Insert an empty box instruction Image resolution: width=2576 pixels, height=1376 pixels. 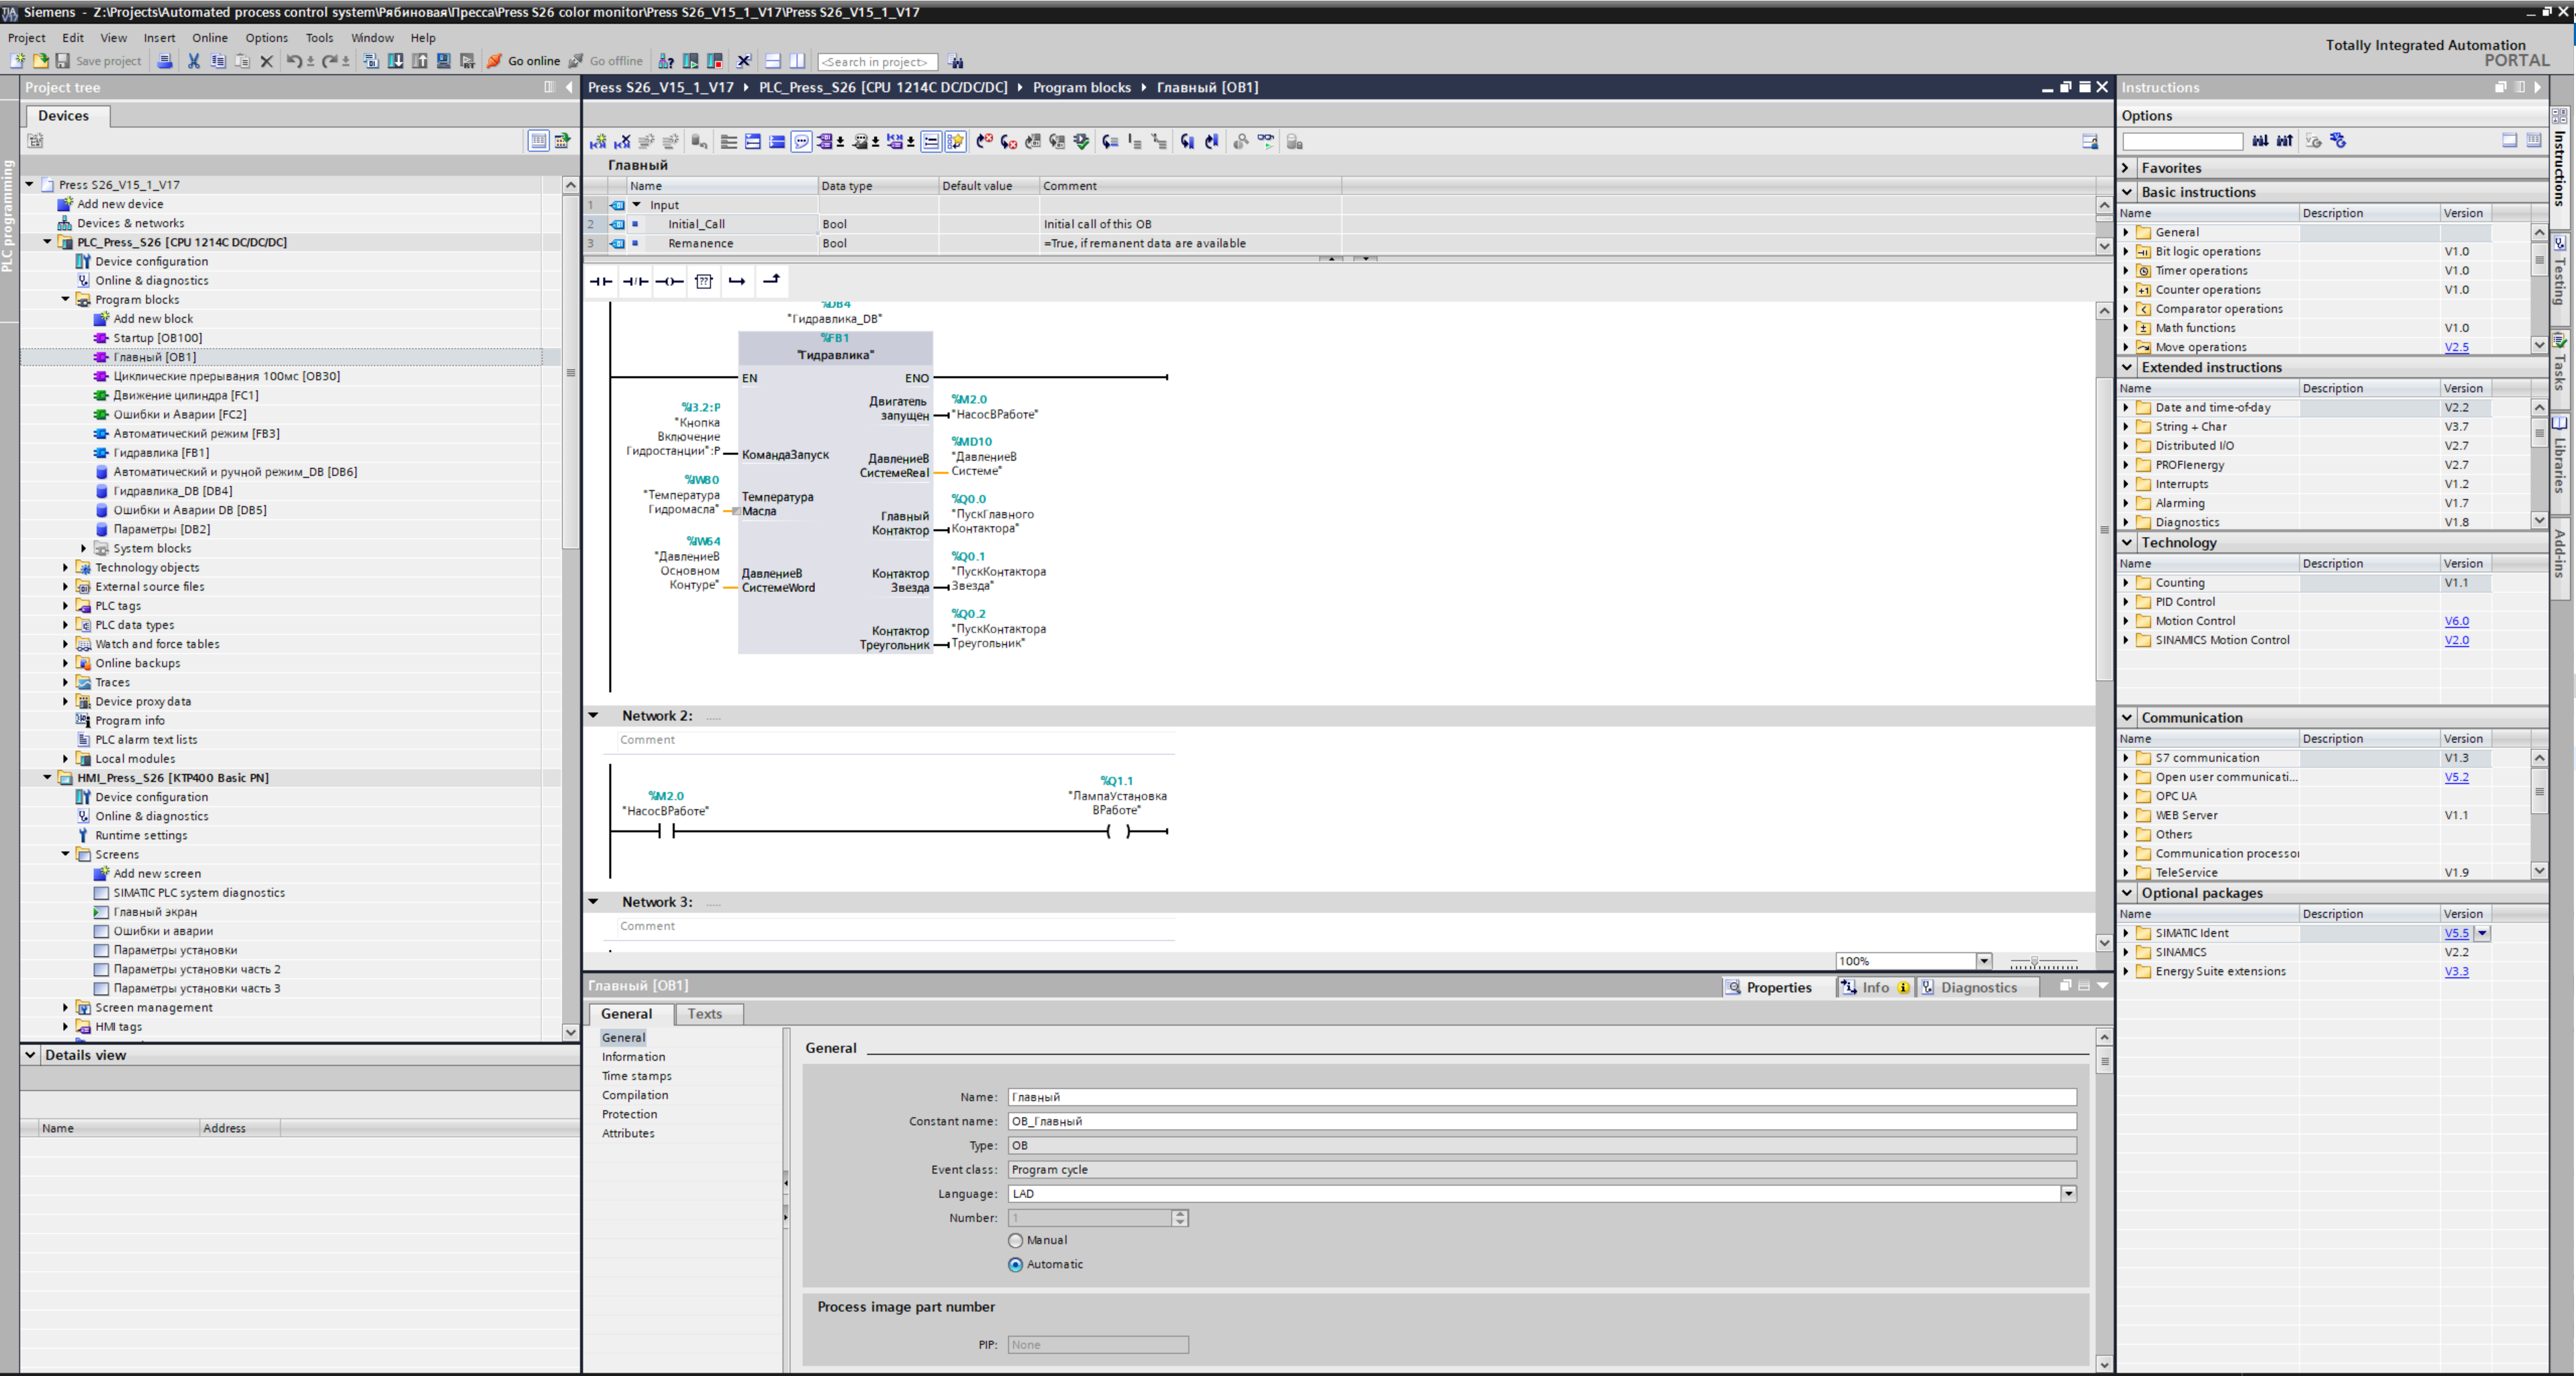[x=704, y=282]
